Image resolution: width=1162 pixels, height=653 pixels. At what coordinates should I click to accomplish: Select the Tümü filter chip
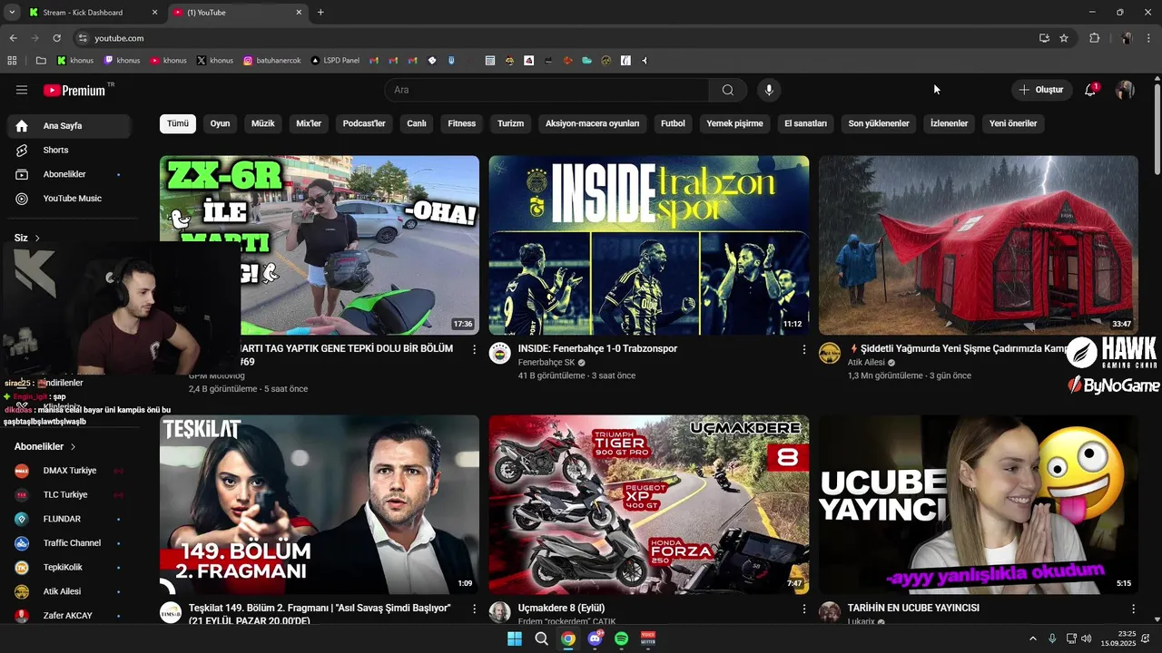click(x=178, y=123)
